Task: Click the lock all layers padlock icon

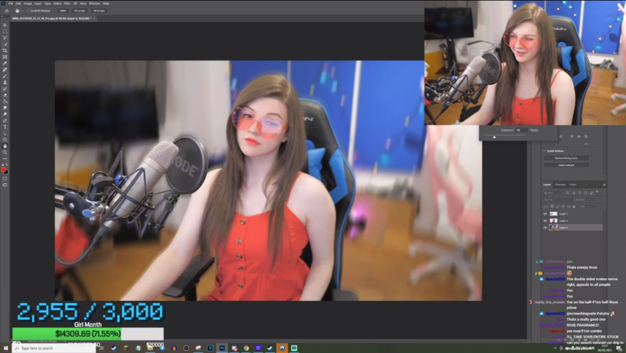Action: point(574,207)
